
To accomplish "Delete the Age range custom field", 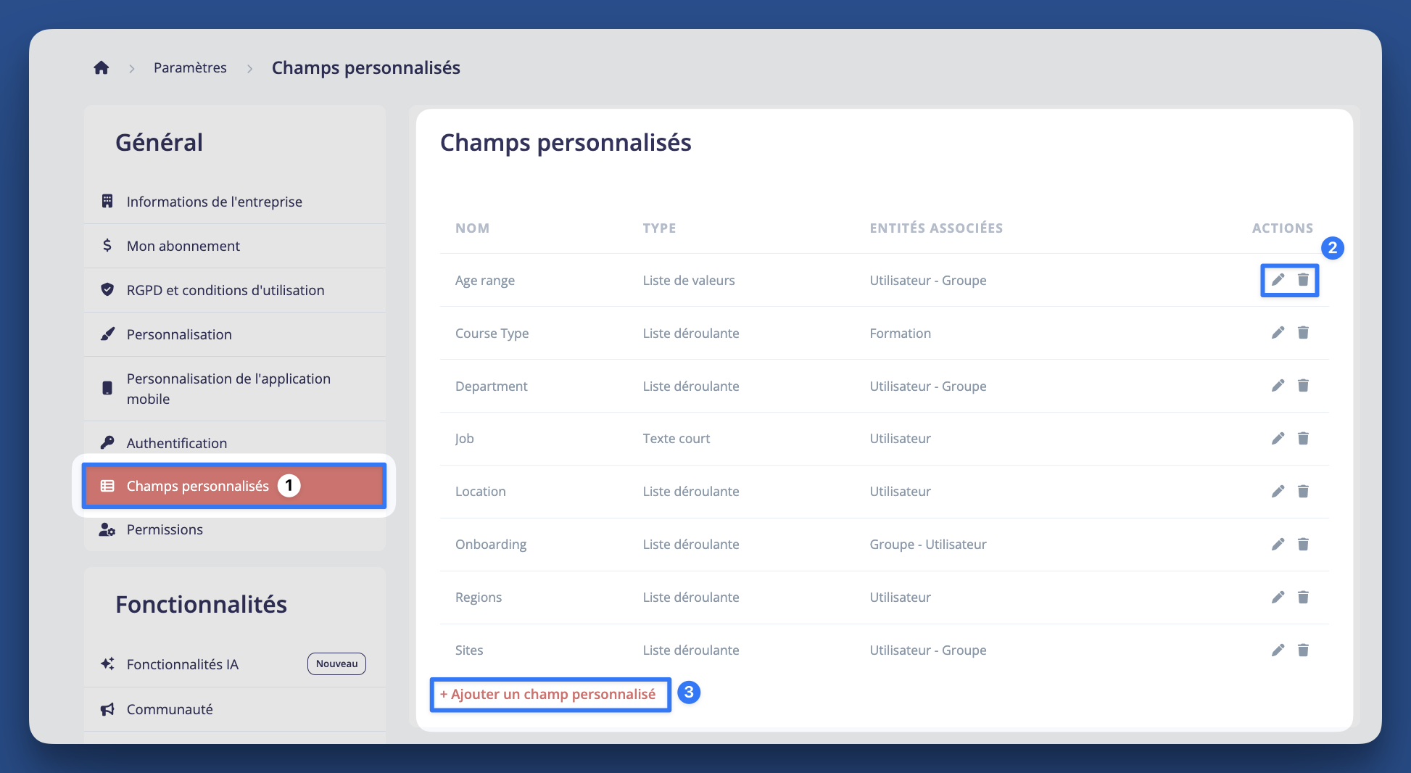I will (1303, 280).
